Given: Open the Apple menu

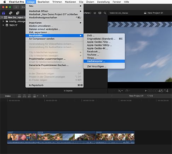Looking at the screenshot, I should pyautogui.click(x=5, y=2).
